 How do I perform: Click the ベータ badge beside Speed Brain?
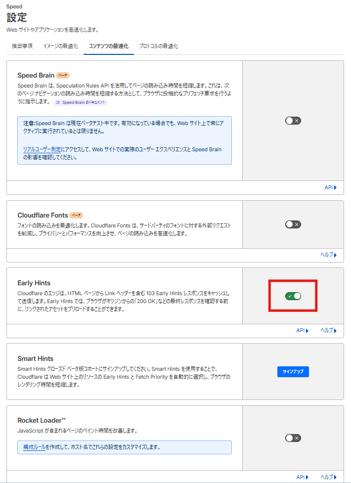click(x=63, y=76)
